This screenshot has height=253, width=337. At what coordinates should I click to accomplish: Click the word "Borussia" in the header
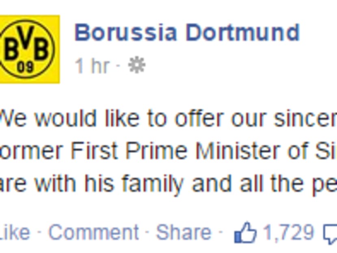coord(126,33)
